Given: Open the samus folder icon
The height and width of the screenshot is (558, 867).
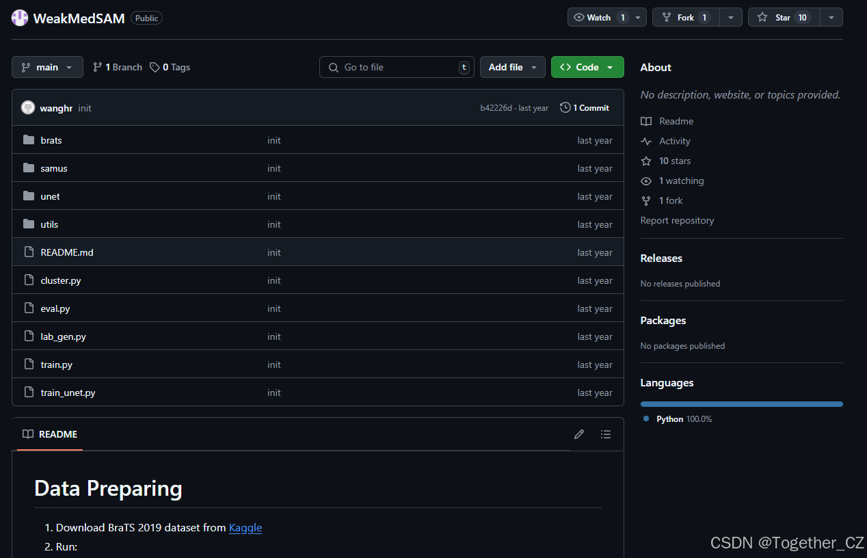Looking at the screenshot, I should (29, 168).
